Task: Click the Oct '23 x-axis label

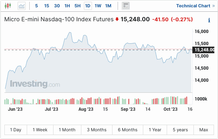Action: tap(170, 109)
